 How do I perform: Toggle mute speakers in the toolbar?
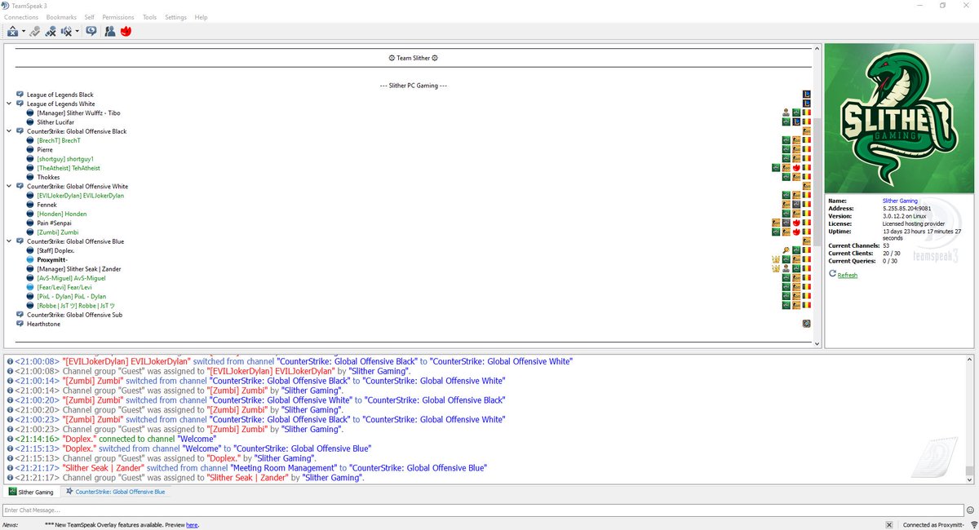click(x=66, y=31)
